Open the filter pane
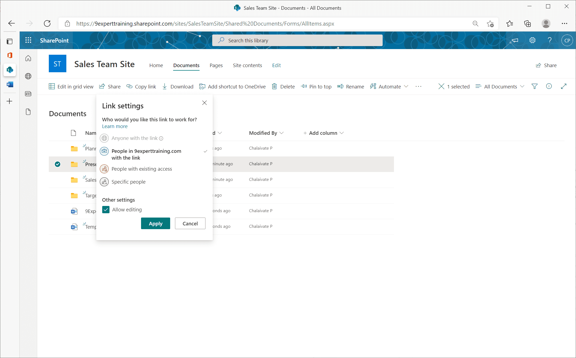Viewport: 576px width, 358px height. [534, 86]
